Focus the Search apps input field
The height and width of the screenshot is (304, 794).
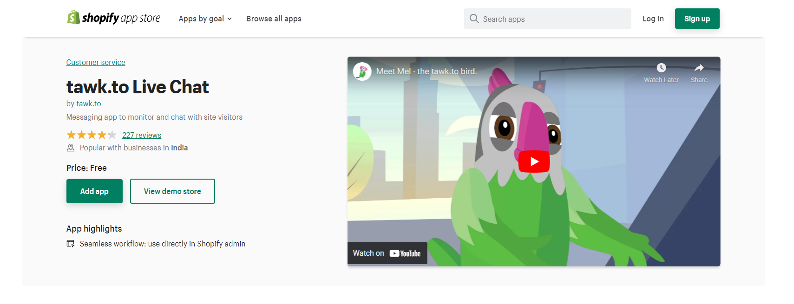coord(547,19)
